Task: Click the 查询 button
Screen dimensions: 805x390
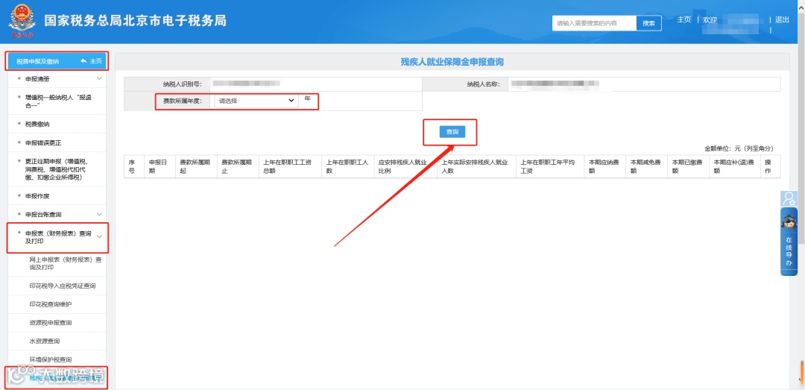Action: point(452,132)
